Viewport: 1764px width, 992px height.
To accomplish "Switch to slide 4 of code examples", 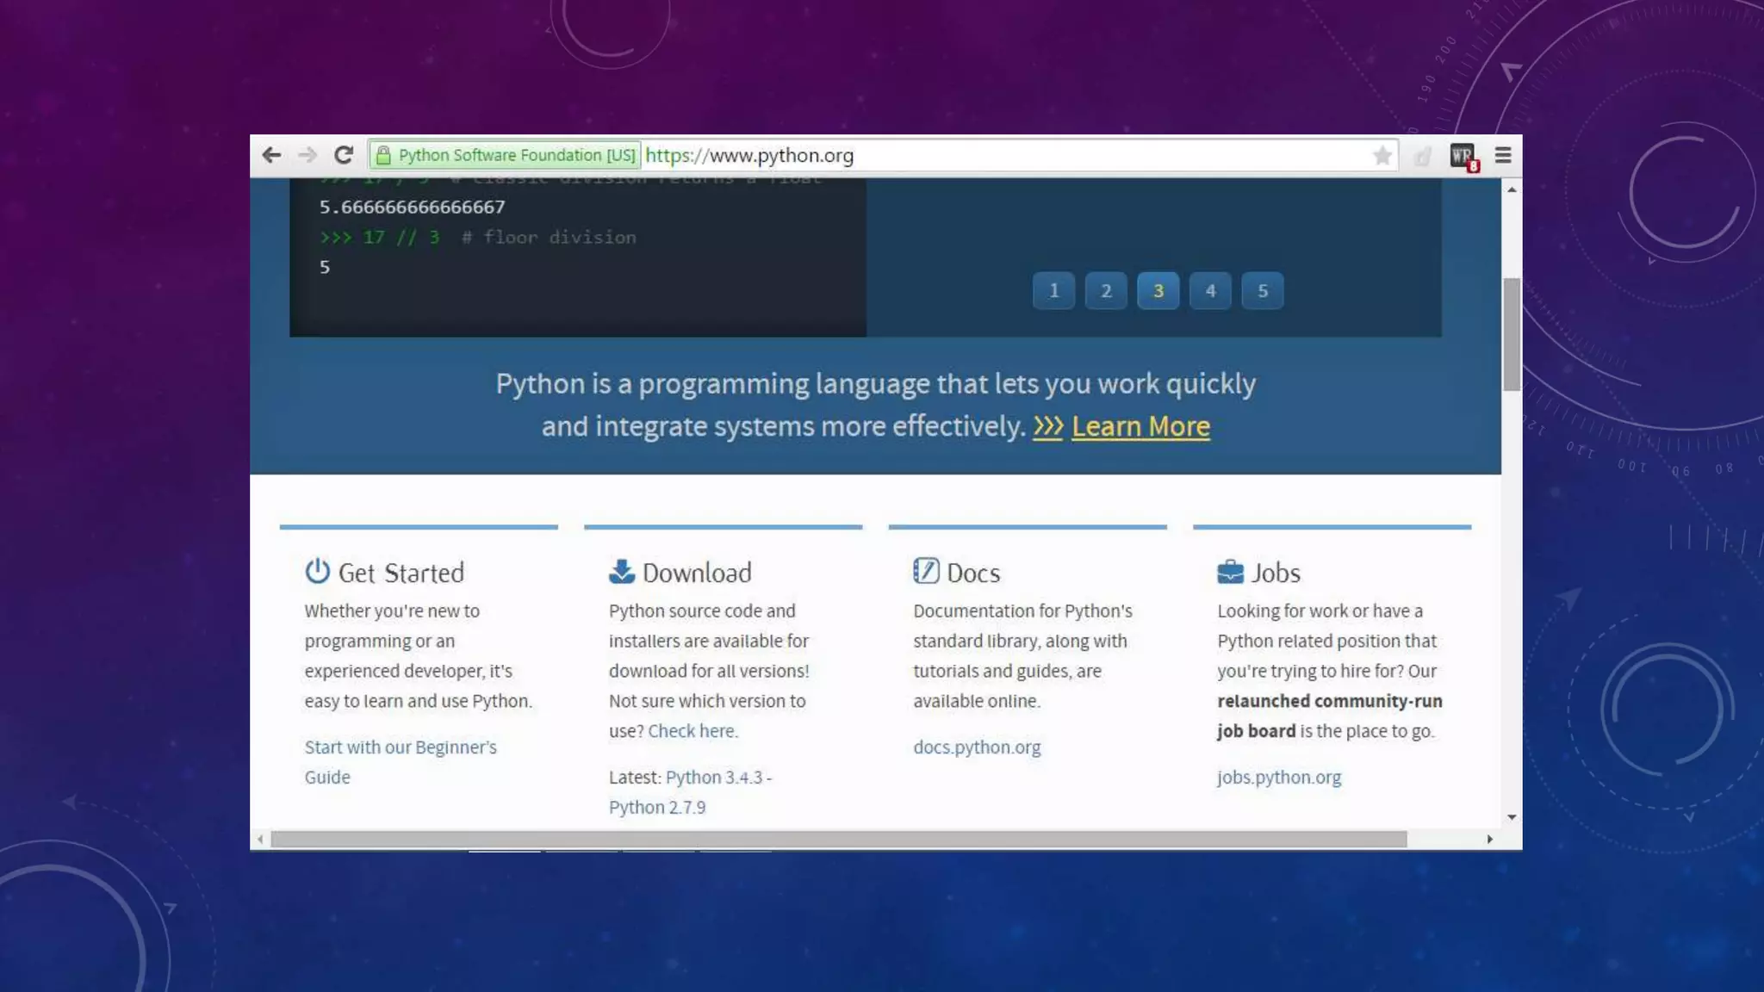I will [1210, 291].
